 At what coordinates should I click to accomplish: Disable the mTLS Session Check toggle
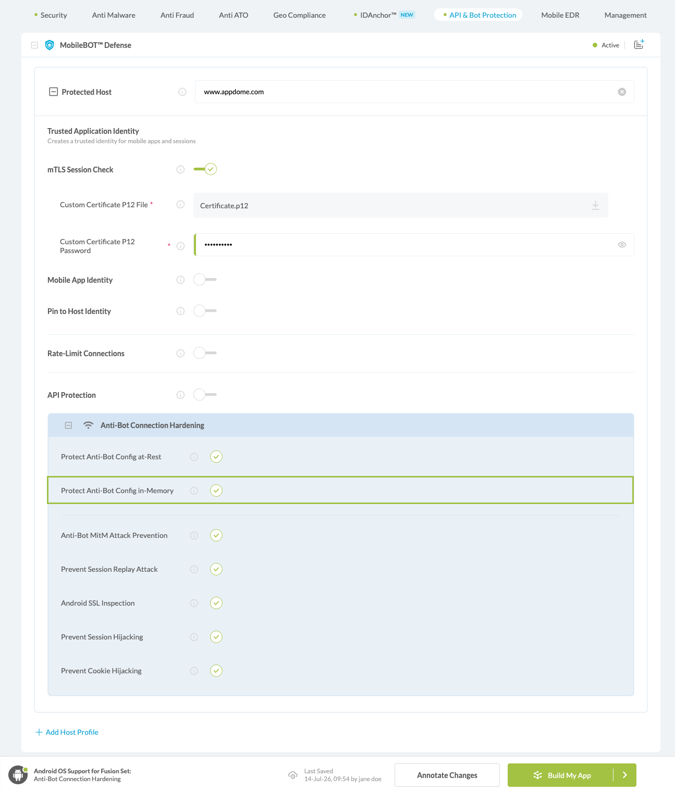point(205,169)
